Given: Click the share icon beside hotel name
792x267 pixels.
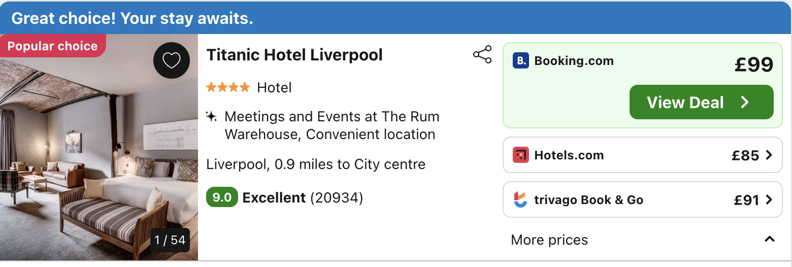Looking at the screenshot, I should pyautogui.click(x=482, y=54).
